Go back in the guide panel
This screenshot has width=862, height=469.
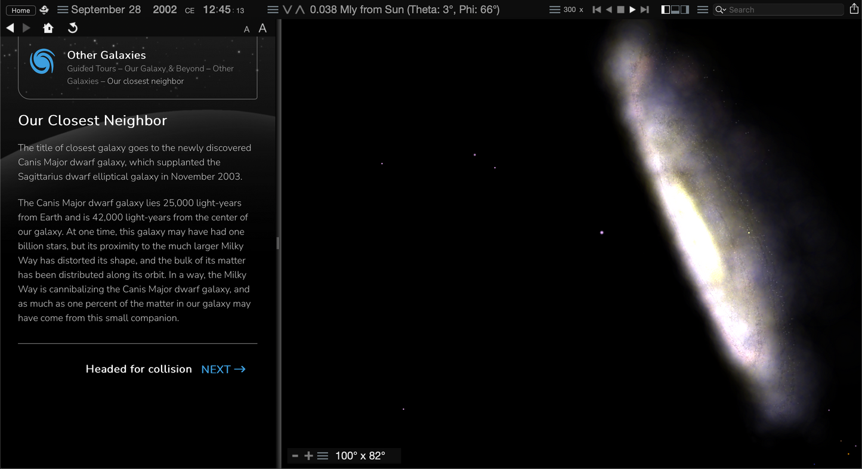click(x=10, y=28)
